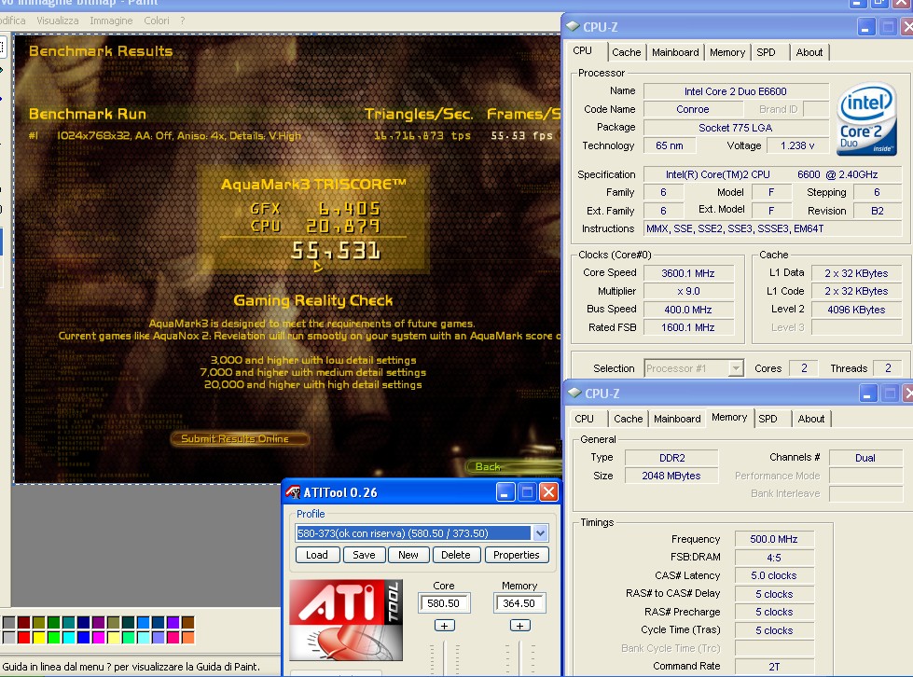Viewport: 913px width, 677px height.
Task: Open the Immagine menu in Paint
Action: pos(111,21)
